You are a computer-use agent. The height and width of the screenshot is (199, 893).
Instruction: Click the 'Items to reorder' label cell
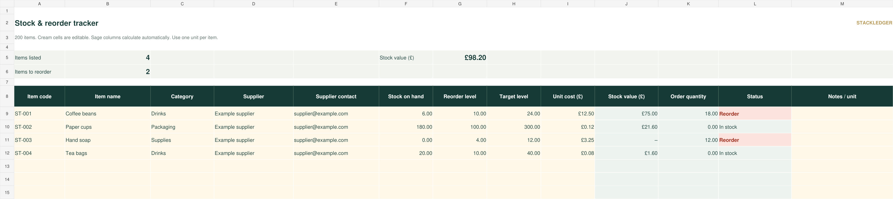tap(39, 72)
